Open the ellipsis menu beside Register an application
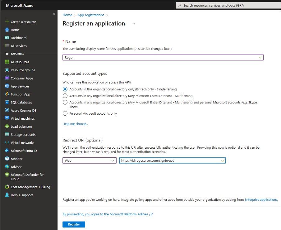Viewport: 281px width, 230px height. (133, 23)
